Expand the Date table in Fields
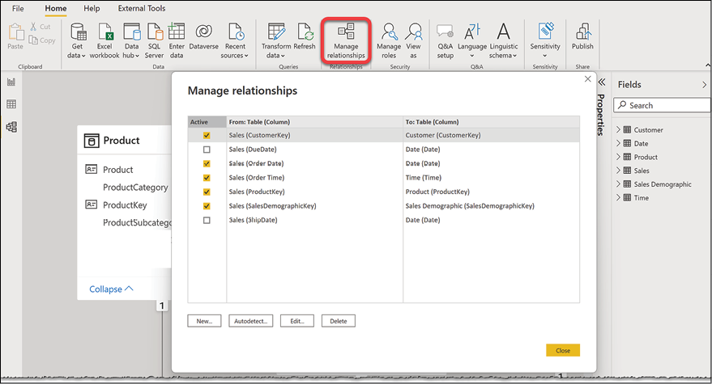Screen dimensions: 712x384 (x=618, y=143)
